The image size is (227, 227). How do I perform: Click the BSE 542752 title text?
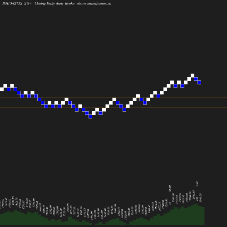click(12, 4)
